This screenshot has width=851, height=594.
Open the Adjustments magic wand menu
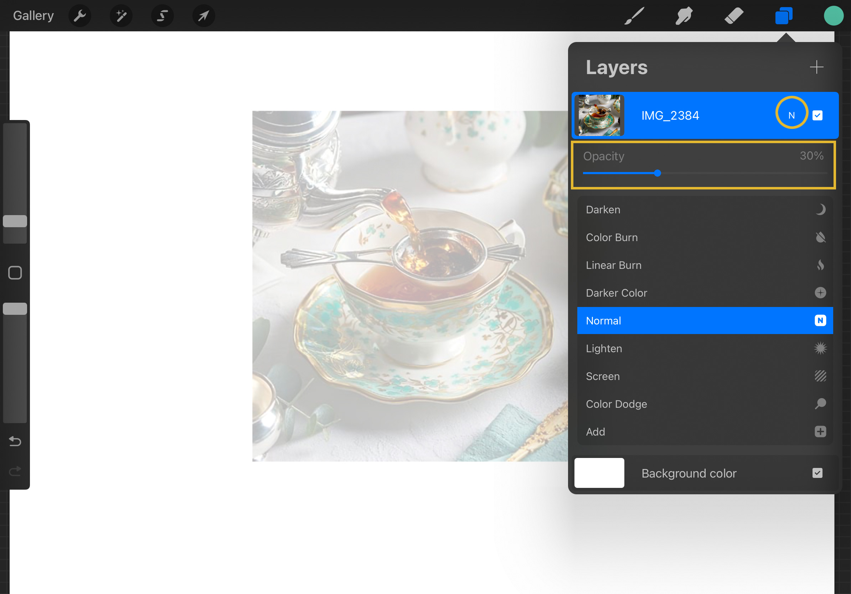click(121, 16)
